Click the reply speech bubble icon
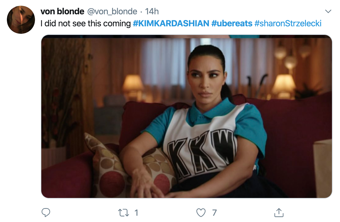Image resolution: width=340 pixels, height=222 pixels. tap(46, 213)
